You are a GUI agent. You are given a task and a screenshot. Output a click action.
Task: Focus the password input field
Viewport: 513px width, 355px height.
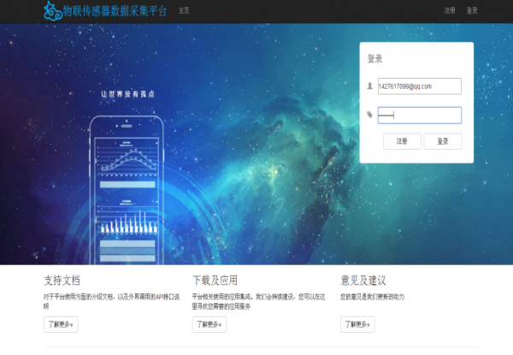(x=419, y=115)
